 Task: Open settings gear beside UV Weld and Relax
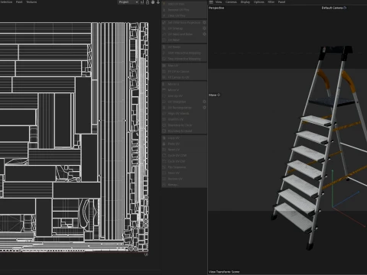204,34
